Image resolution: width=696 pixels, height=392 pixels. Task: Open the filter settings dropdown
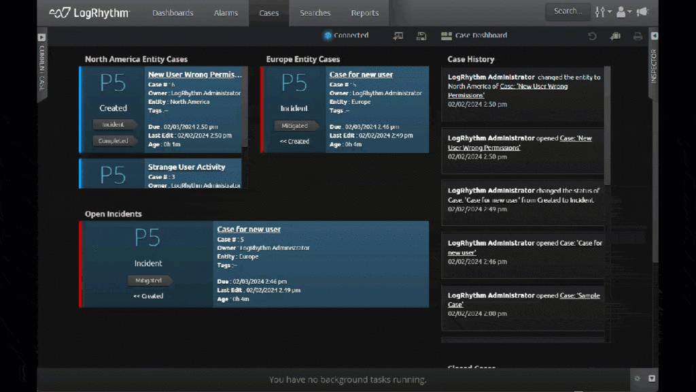pos(599,11)
